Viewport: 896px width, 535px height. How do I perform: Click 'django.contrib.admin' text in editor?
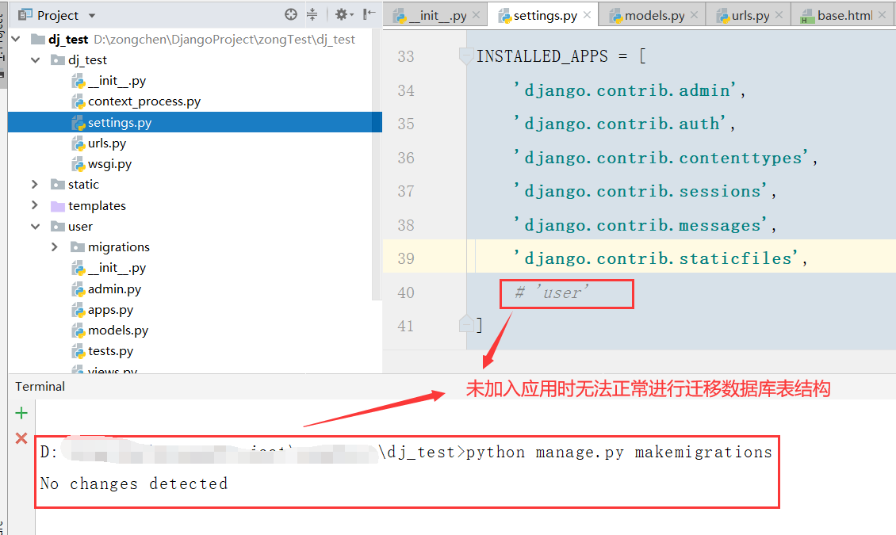[629, 90]
